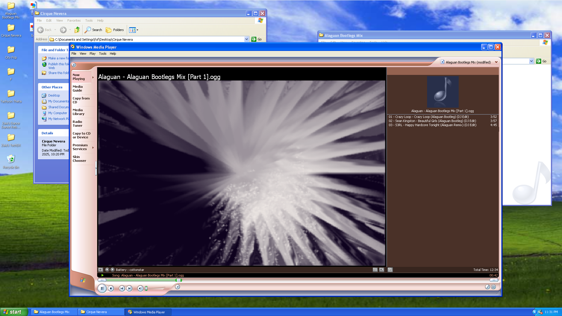Screen dimensions: 562x316
Task: Open the Media Library section
Action: click(x=78, y=112)
